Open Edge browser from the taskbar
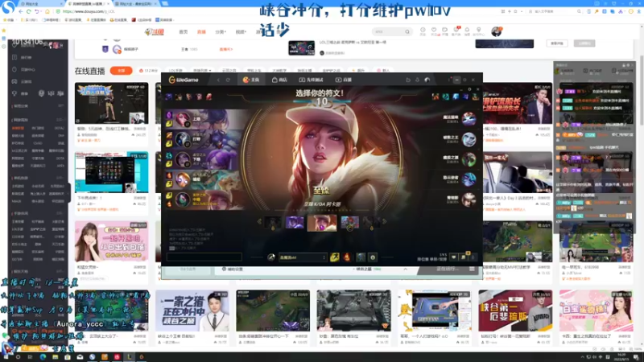Viewport: 644px width, 362px height. coord(43,357)
